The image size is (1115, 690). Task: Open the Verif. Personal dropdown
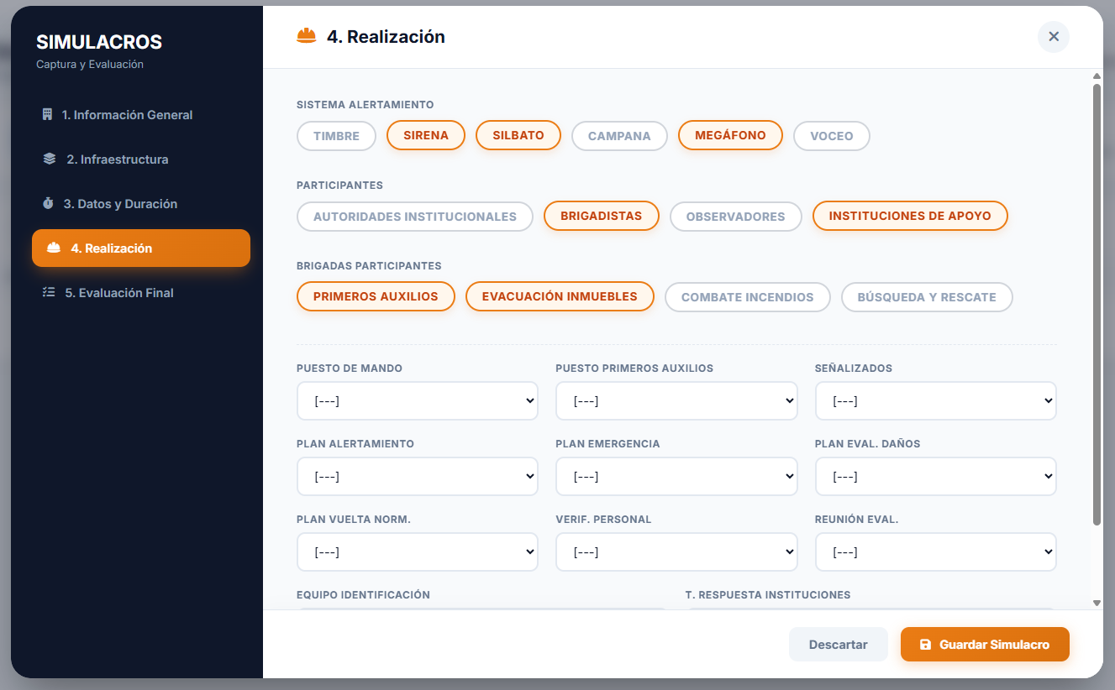(x=676, y=552)
